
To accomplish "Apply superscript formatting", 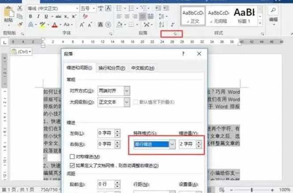I will coord(74,16).
